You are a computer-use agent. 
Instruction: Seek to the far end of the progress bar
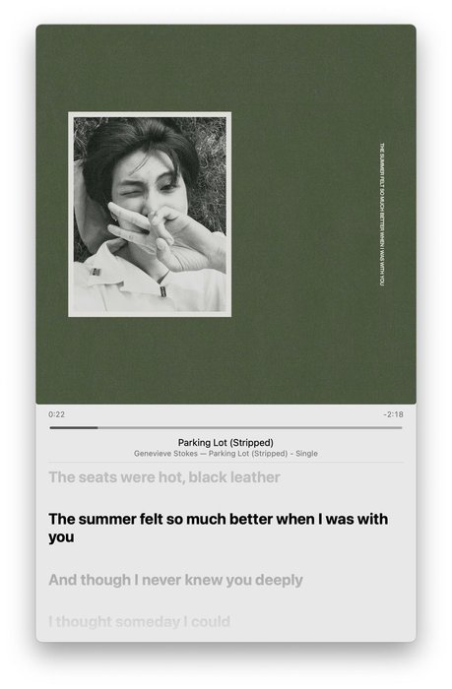[401, 427]
